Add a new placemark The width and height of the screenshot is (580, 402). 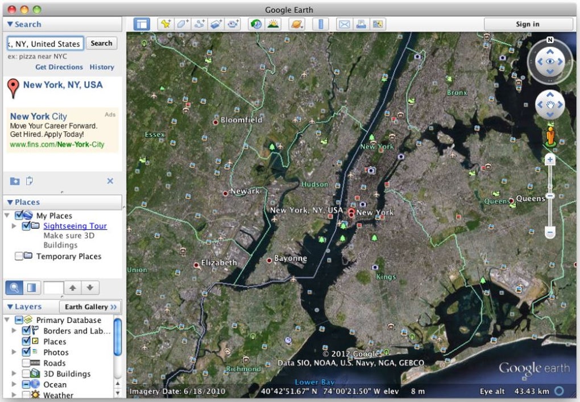tap(165, 24)
